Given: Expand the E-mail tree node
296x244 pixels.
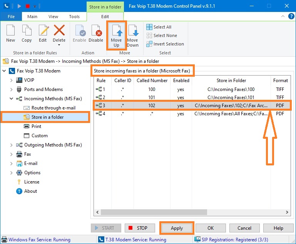Looking at the screenshot, I should pyautogui.click(x=11, y=163).
